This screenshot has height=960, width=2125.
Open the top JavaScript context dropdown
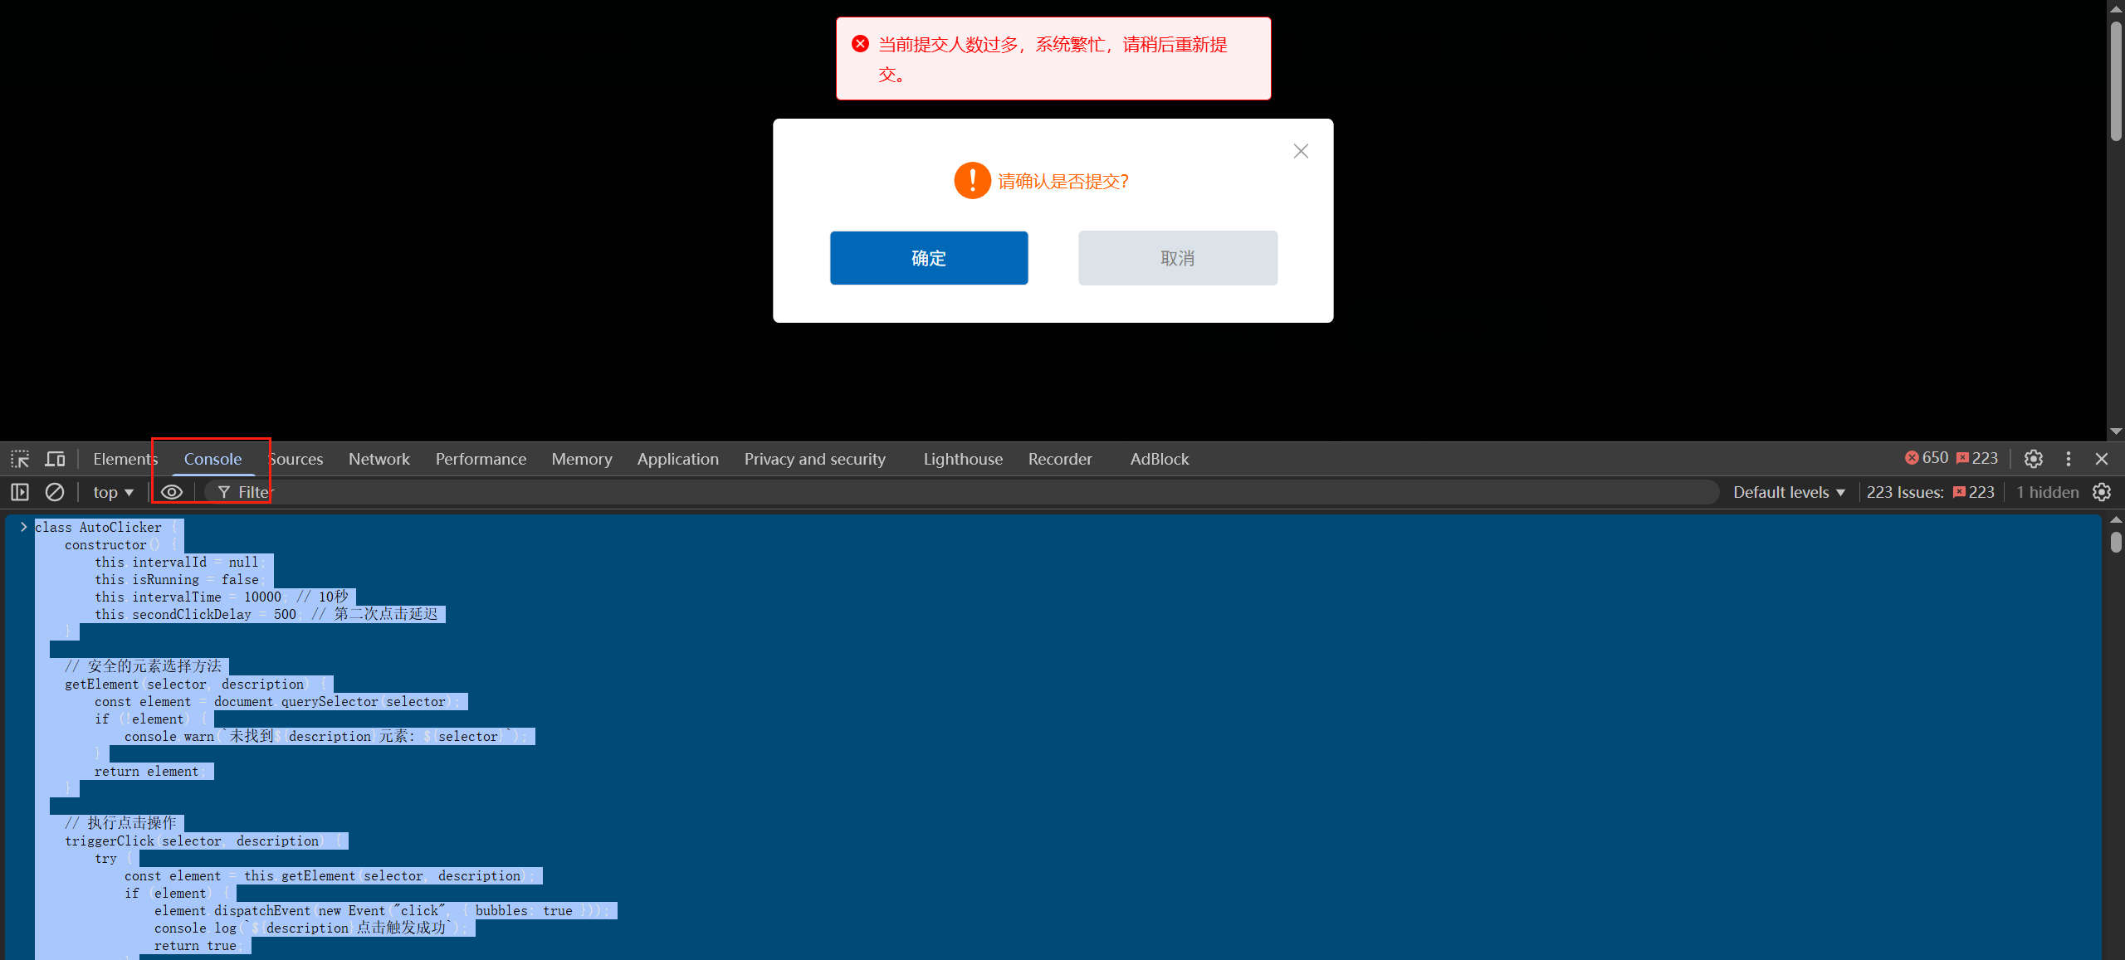(x=113, y=492)
